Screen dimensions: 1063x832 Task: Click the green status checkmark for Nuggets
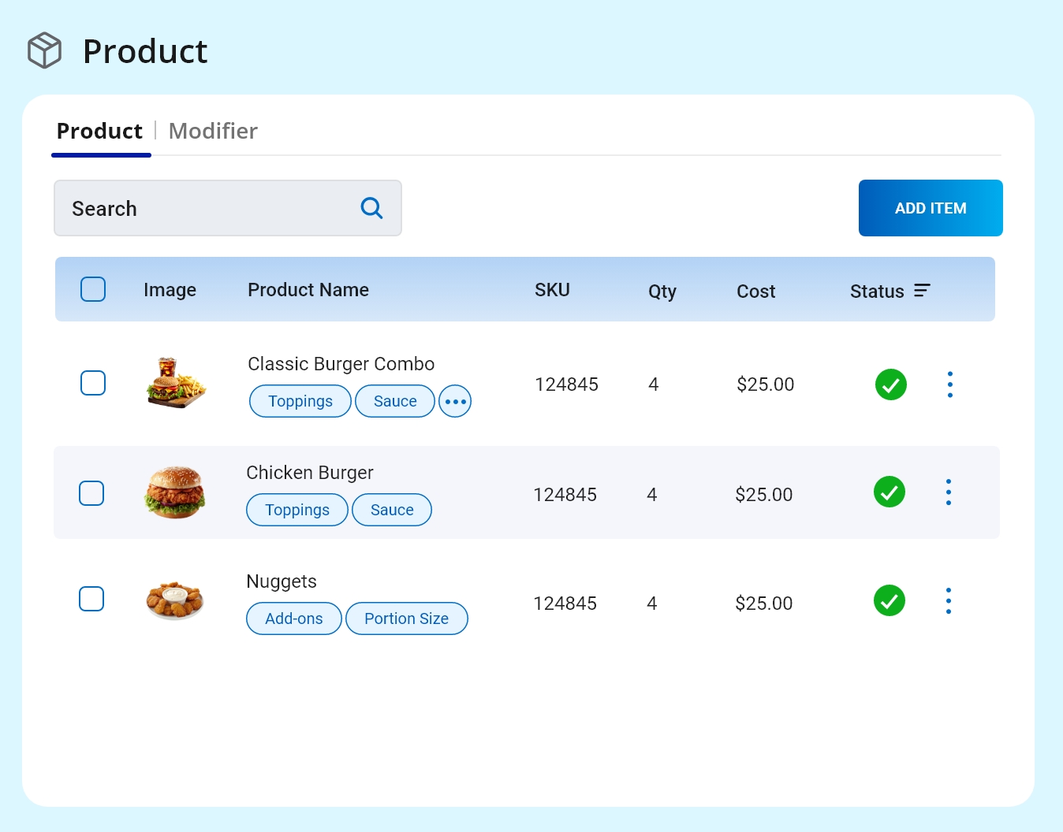[x=890, y=600]
